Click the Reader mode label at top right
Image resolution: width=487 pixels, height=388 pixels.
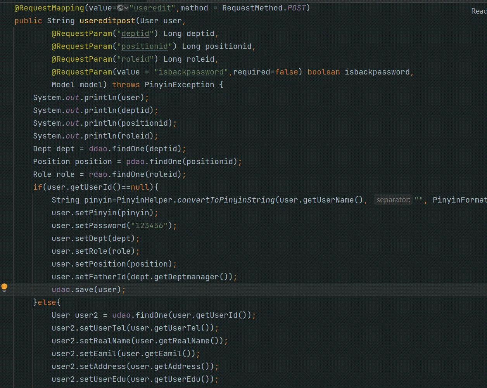(x=478, y=11)
